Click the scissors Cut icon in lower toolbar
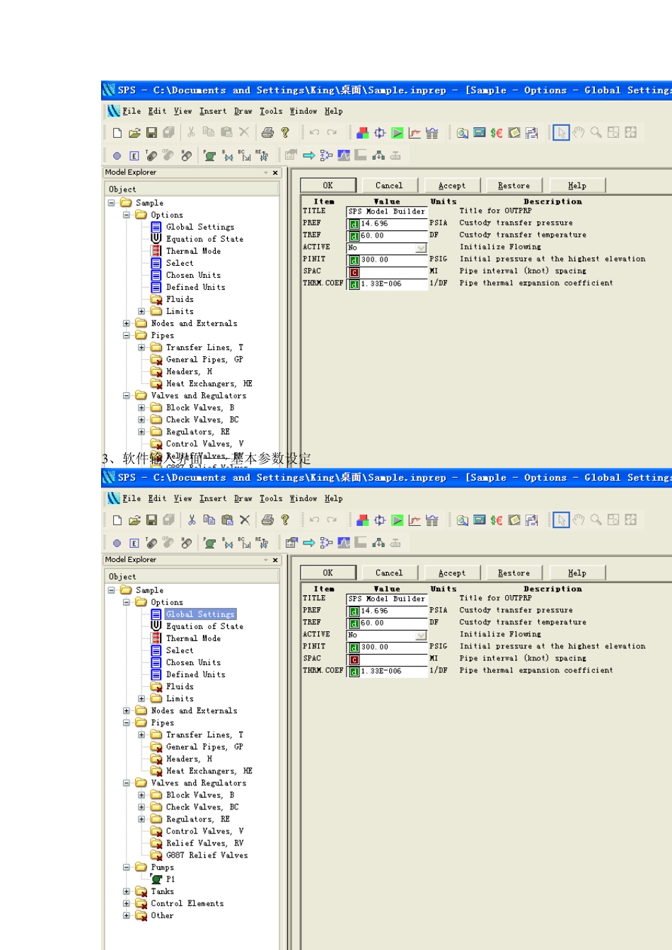The width and height of the screenshot is (672, 950). [191, 520]
